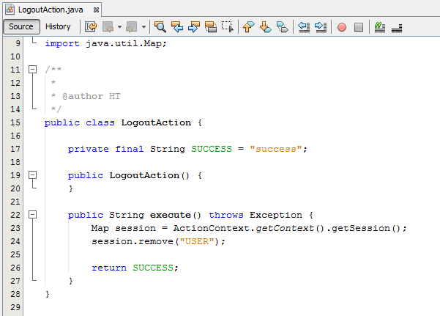
Task: Collapse the LogoutAction constructor fold at line 19
Action: [32, 175]
